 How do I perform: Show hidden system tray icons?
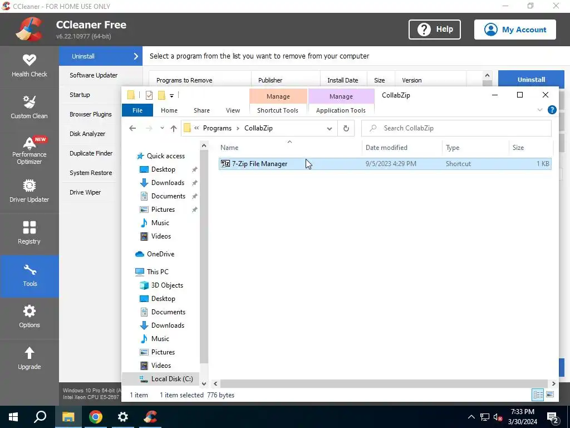tap(471, 417)
